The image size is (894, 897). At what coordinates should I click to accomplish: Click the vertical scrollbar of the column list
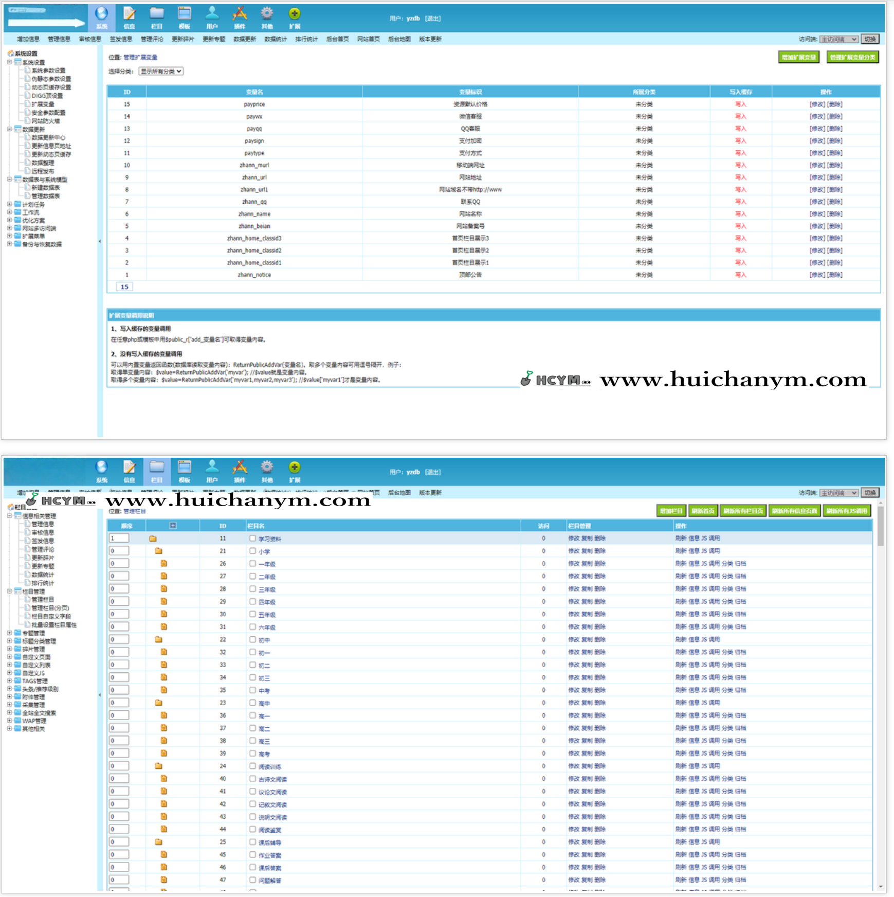pos(880,530)
